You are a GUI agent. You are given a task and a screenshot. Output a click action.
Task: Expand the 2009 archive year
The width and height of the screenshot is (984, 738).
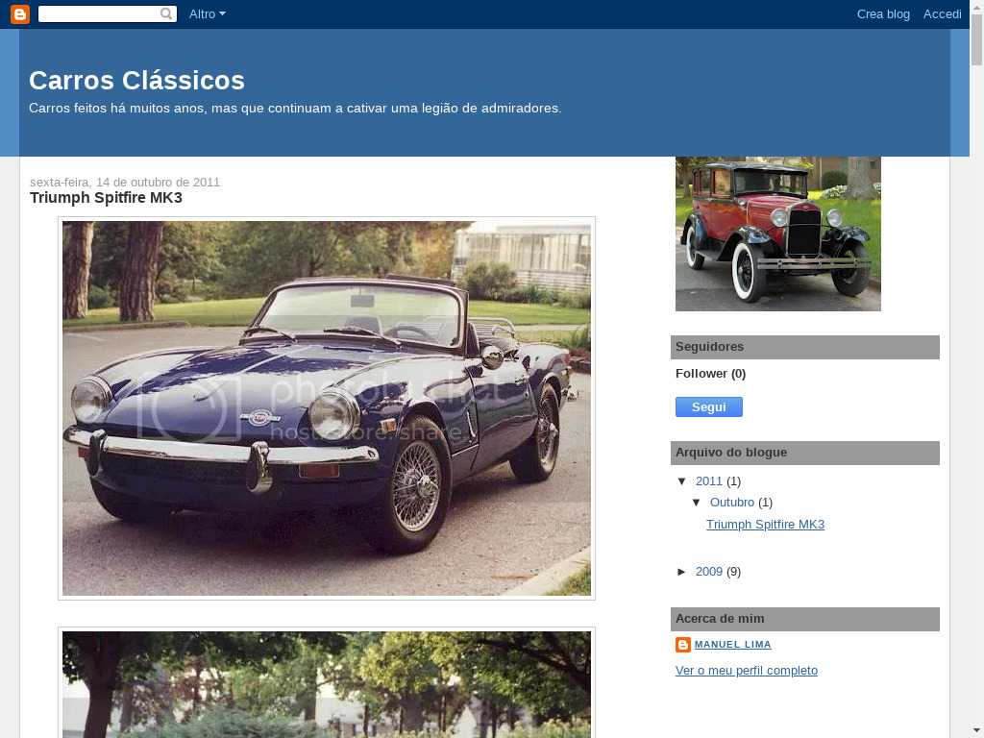click(x=682, y=572)
